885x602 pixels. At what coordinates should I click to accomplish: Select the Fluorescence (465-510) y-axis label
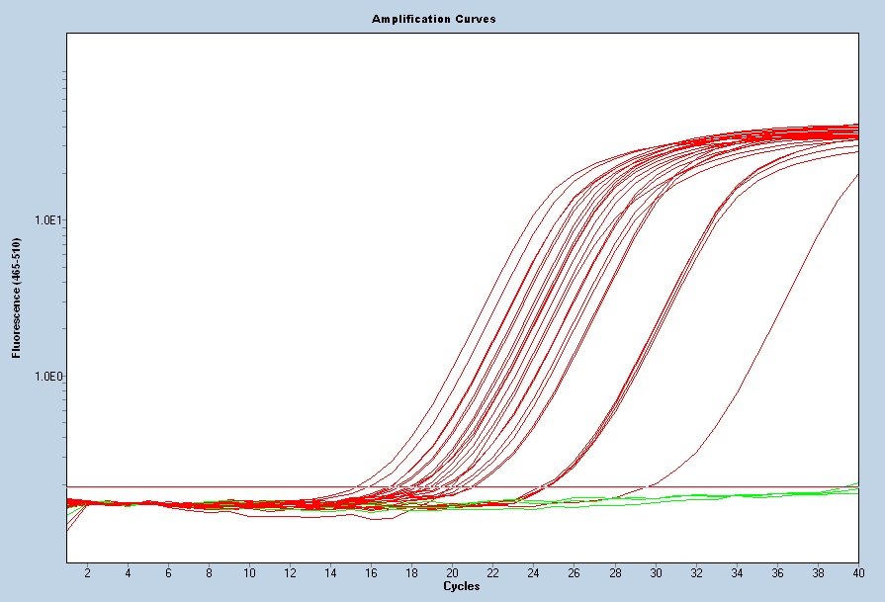point(17,297)
